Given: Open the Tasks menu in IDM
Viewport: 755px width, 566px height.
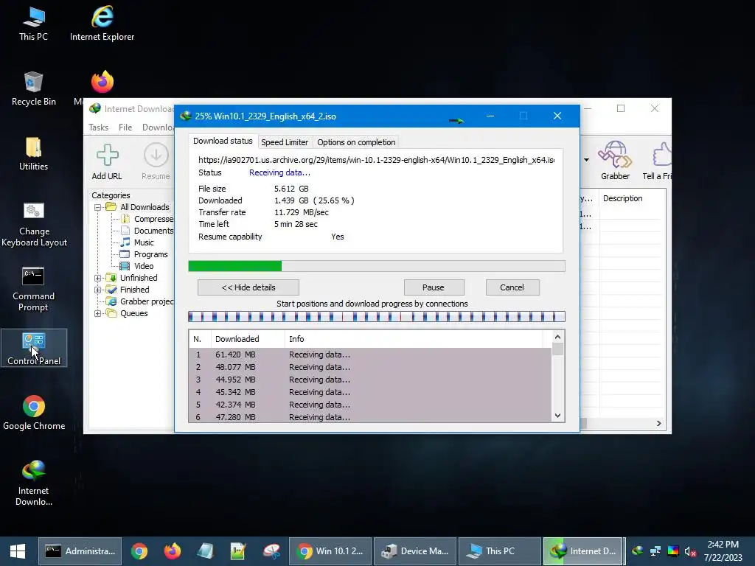Looking at the screenshot, I should click(98, 127).
